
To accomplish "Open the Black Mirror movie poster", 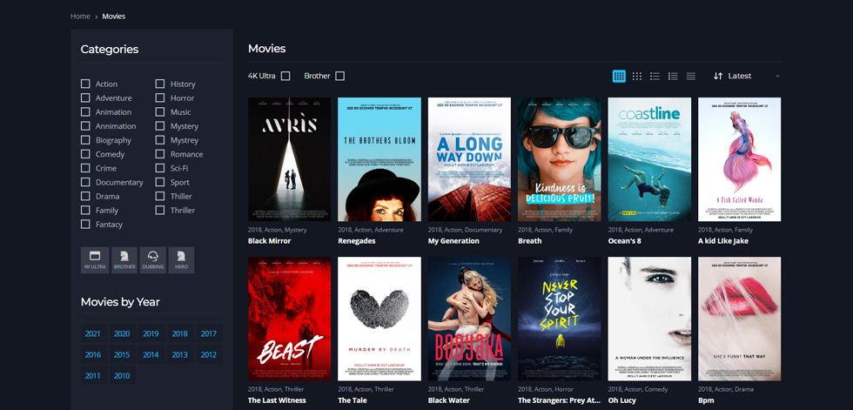I will (289, 159).
